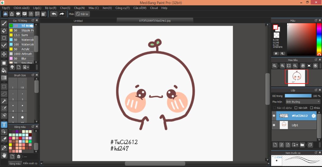
Task: Select the Divide tool
Action: 4,139
